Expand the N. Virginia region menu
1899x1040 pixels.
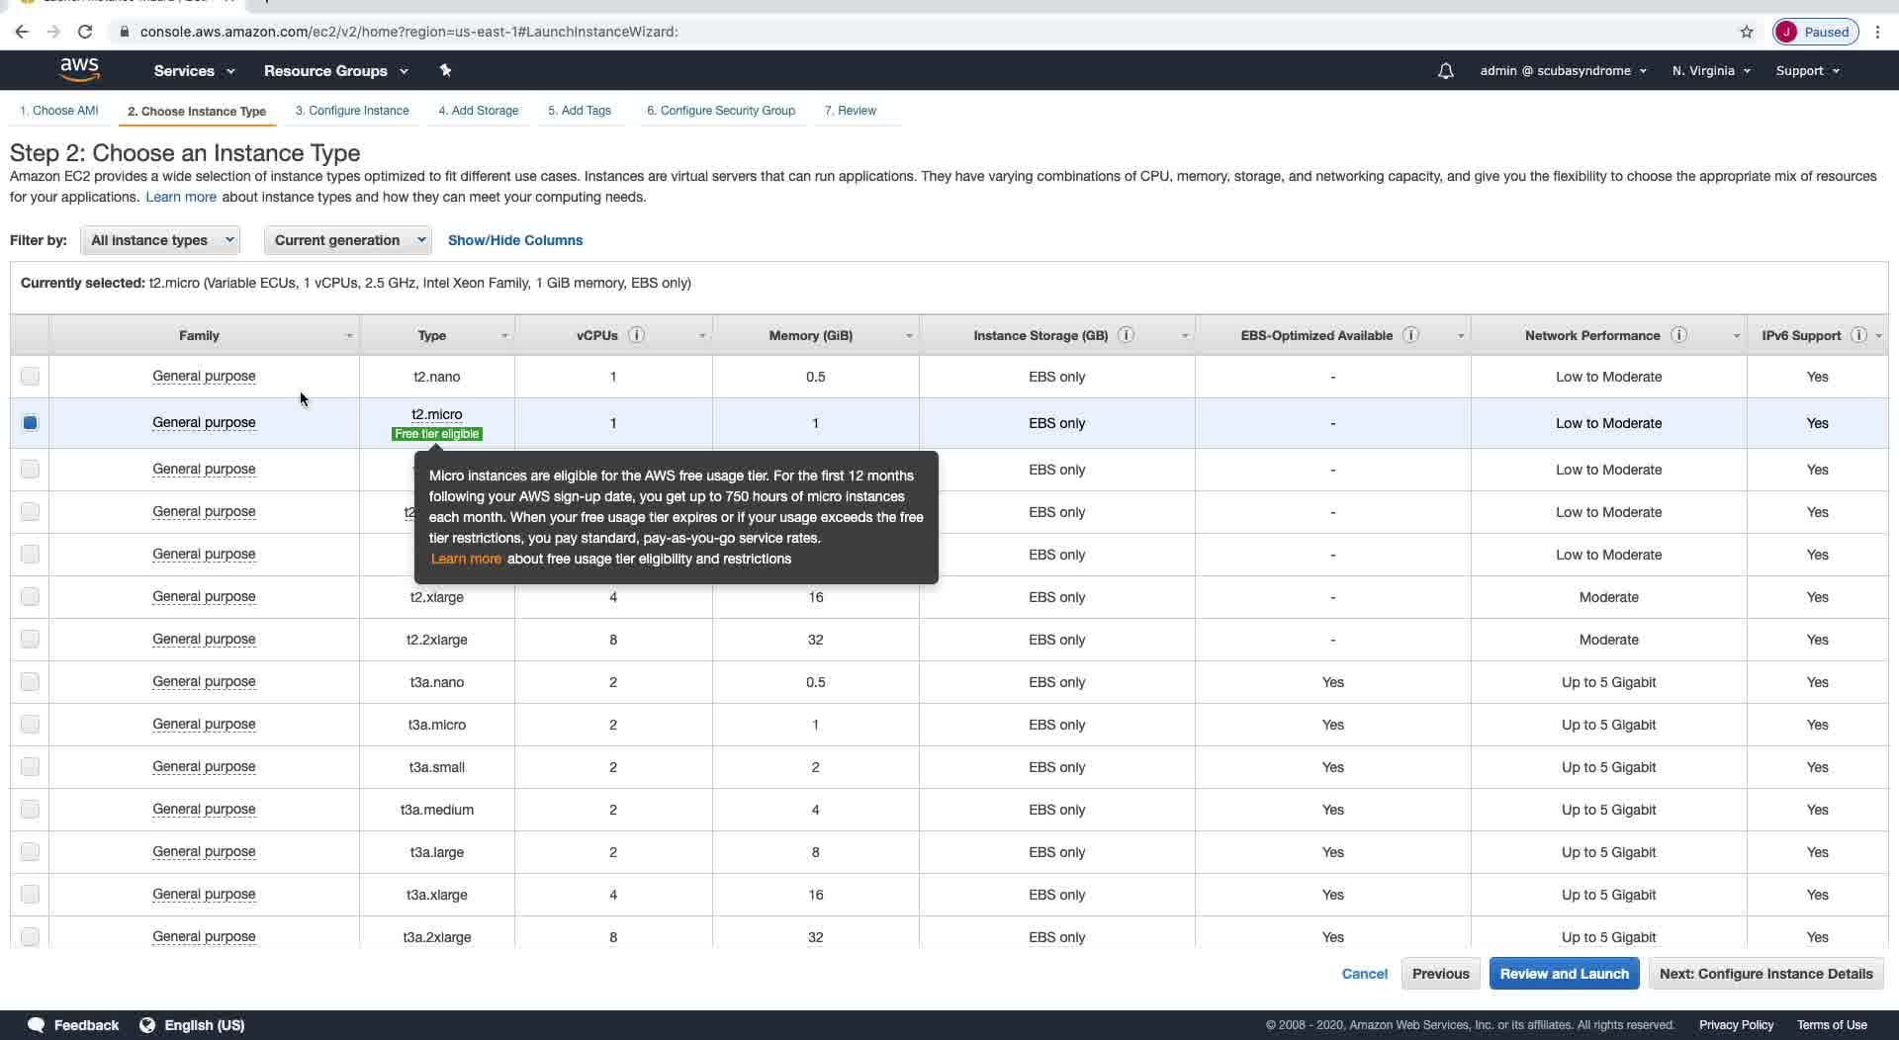1711,71
